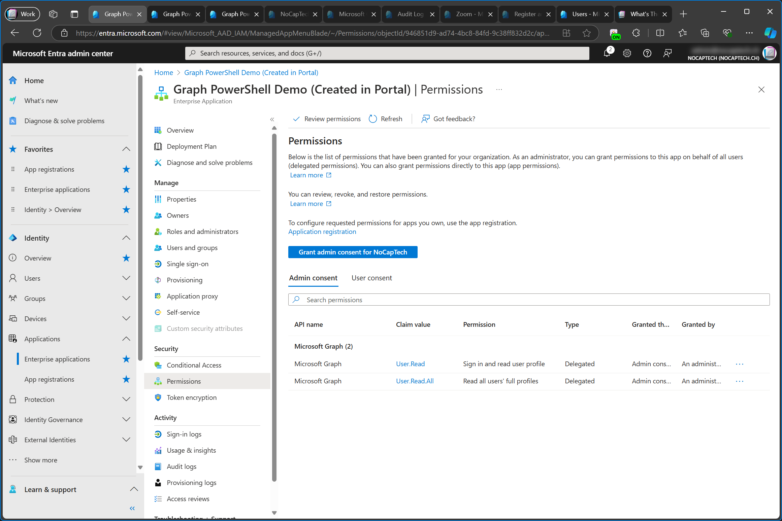Viewport: 782px width, 521px height.
Task: Switch to the User consent tab
Action: click(371, 277)
